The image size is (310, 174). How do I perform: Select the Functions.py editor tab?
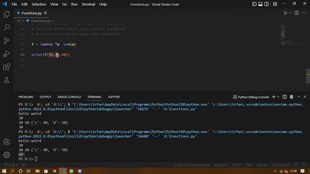coord(31,13)
